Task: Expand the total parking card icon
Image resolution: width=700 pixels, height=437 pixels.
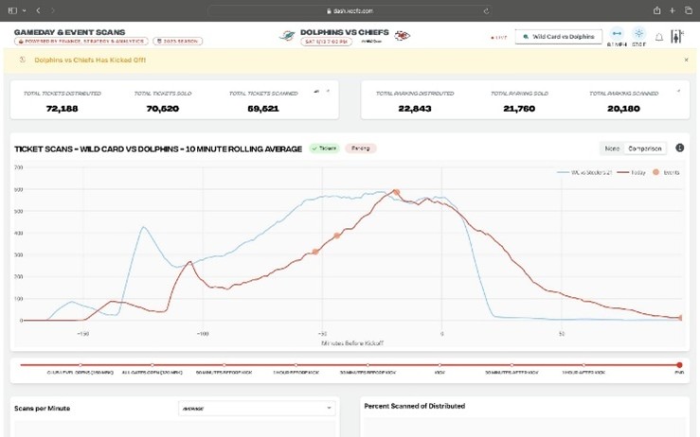Action: pyautogui.click(x=678, y=92)
